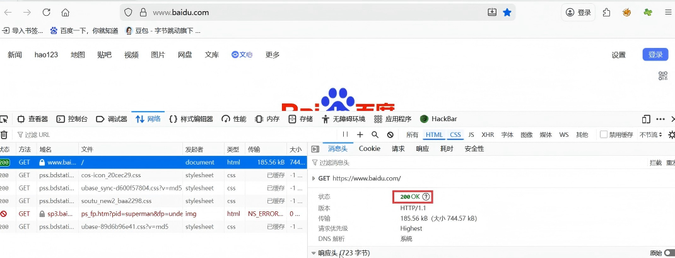Click the 过滤消息头 input field
Screen dimensions: 675x258
point(478,163)
